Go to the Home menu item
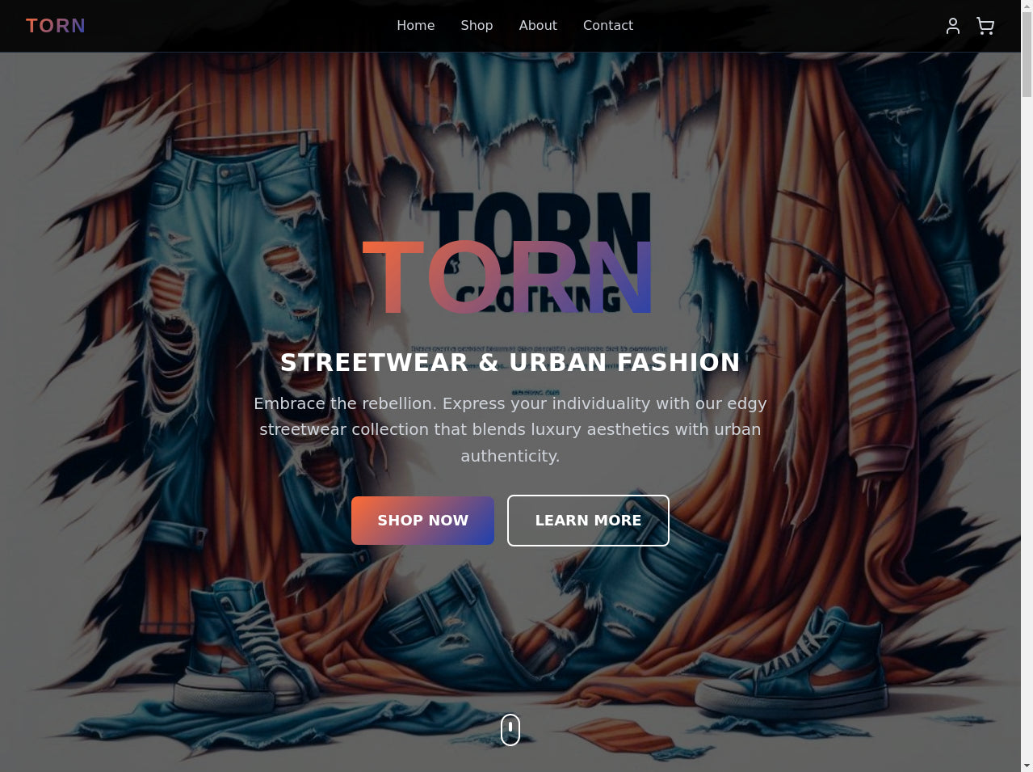The image size is (1033, 772). 416,26
